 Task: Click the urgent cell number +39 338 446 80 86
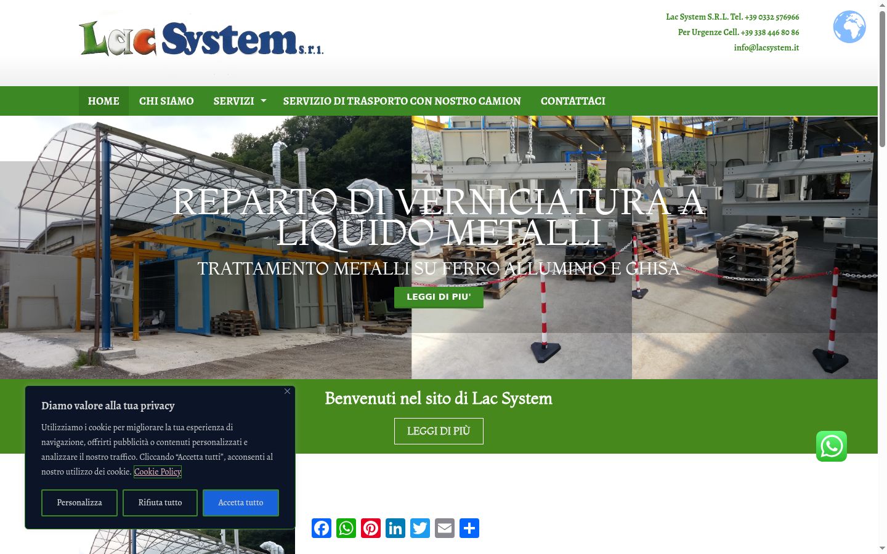click(x=770, y=32)
